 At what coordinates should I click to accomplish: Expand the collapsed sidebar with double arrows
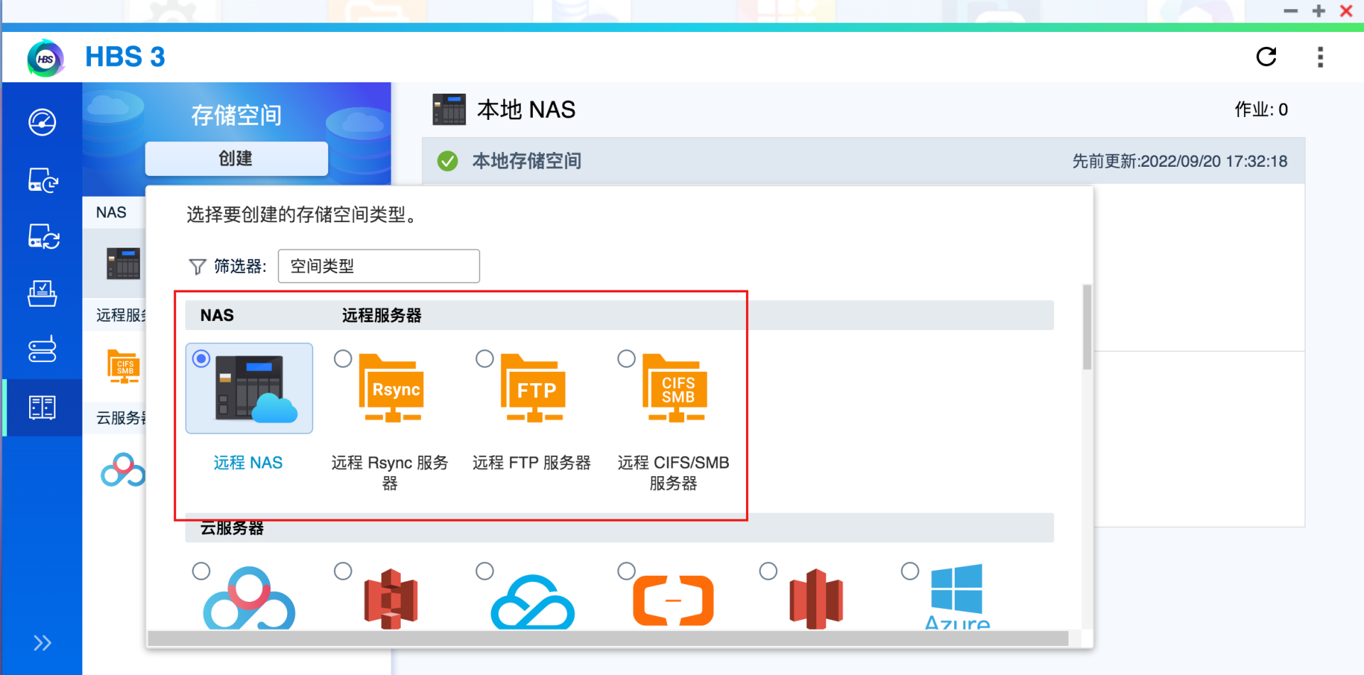pos(42,642)
